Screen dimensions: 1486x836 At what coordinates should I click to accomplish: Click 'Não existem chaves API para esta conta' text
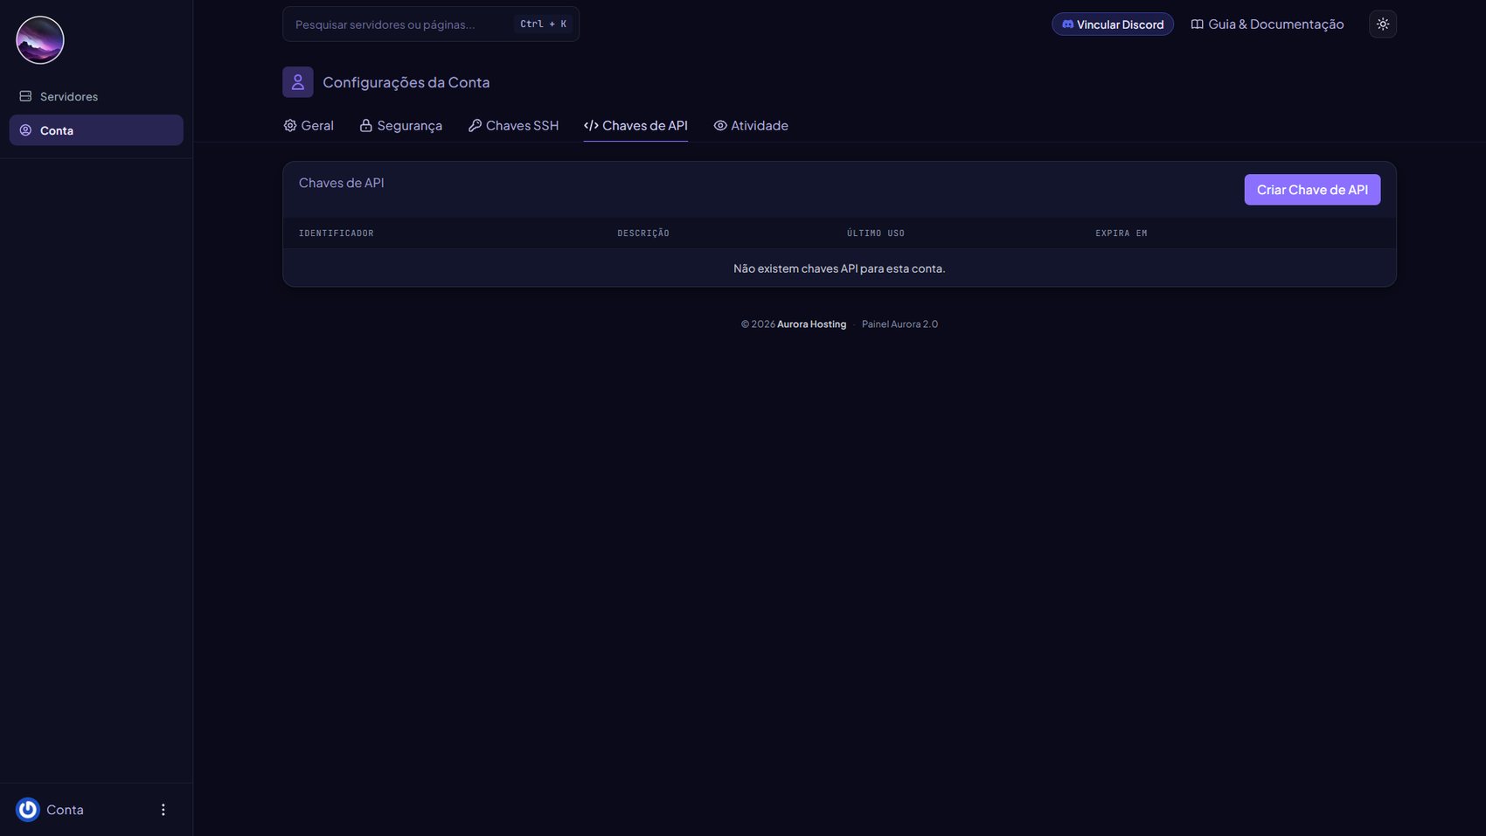[x=839, y=268]
